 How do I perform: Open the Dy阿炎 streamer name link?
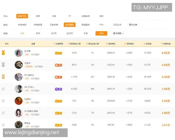(28, 99)
